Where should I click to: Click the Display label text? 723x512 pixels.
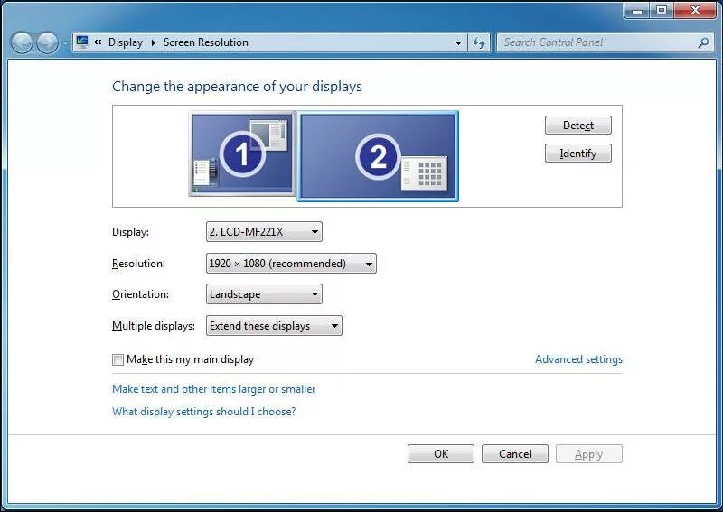point(130,232)
